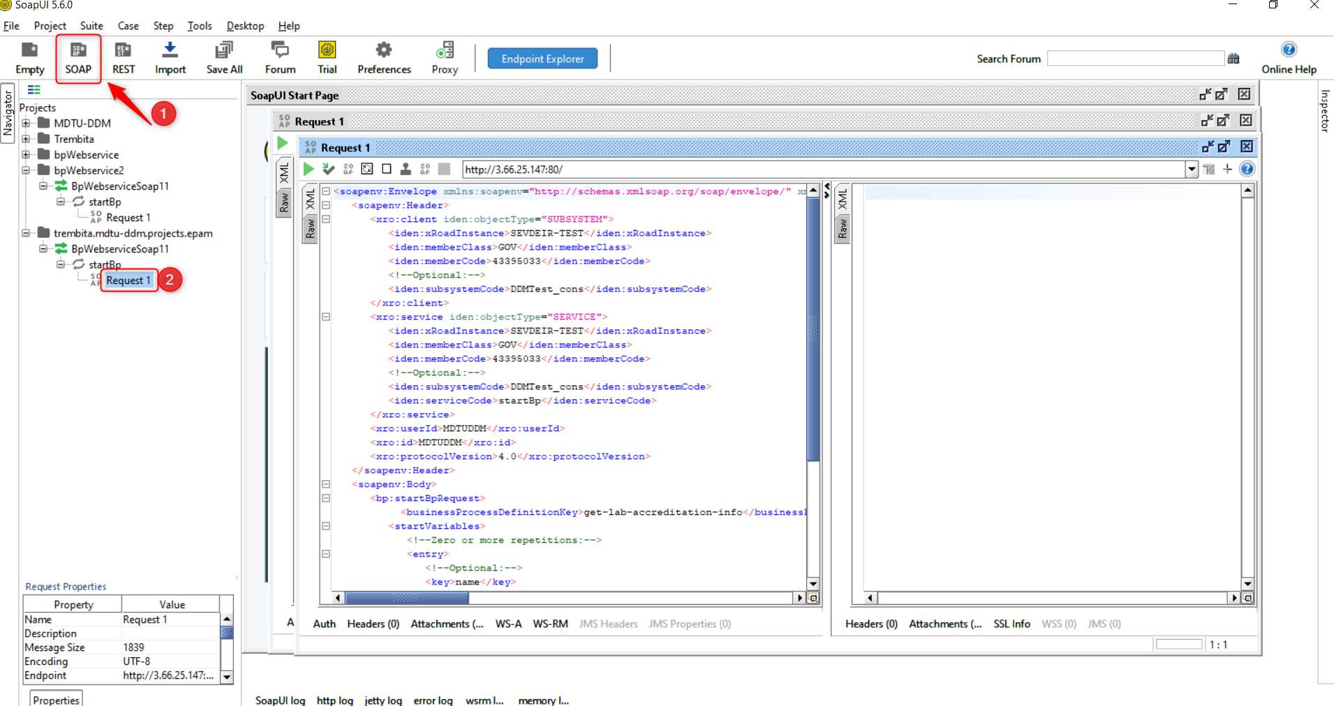Click the Save All icon

[224, 57]
